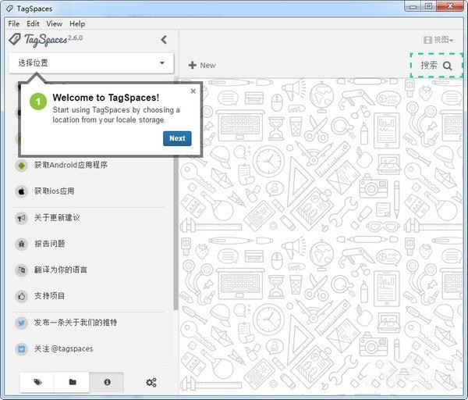The image size is (468, 400).
Task: Open 获取ios应用 link
Action: click(x=54, y=191)
